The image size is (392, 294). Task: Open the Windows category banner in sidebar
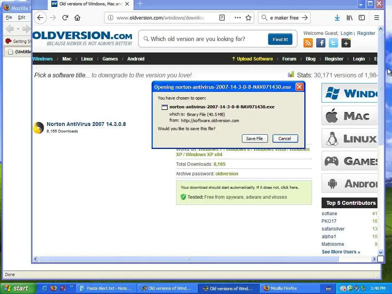click(349, 93)
